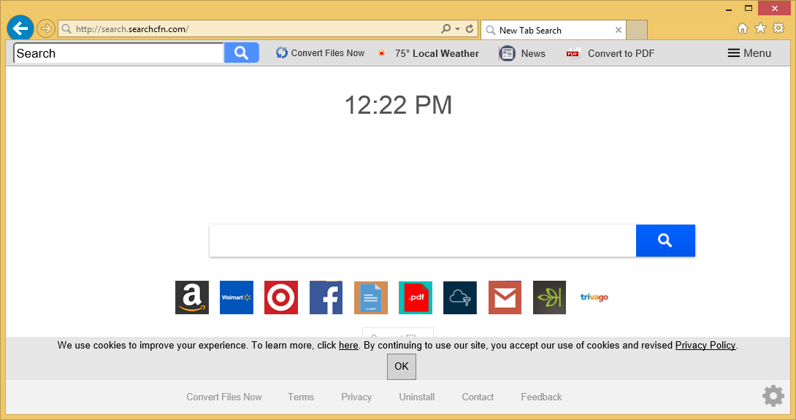
Task: Open a new blank tab
Action: [637, 30]
